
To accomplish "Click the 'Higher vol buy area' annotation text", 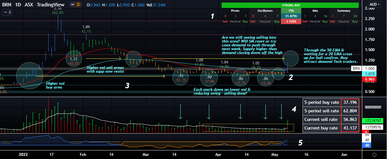I will (x=54, y=85).
